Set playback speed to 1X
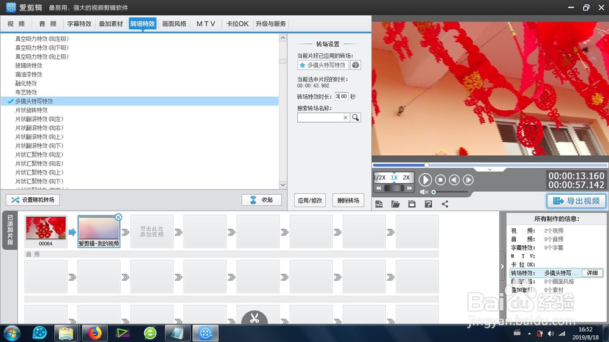This screenshot has height=342, width=609. pos(394,178)
